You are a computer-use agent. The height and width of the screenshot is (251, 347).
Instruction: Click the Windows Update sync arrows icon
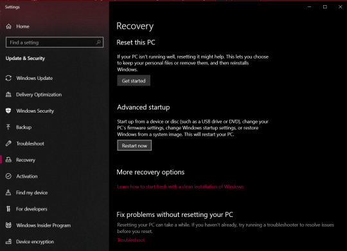coord(8,78)
